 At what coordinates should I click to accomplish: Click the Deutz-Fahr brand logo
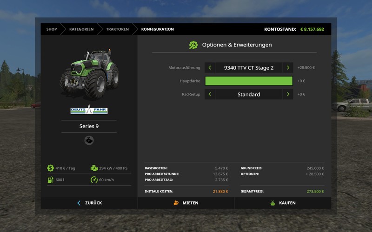coord(89,110)
